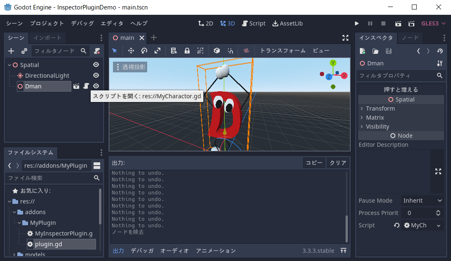Viewport: 451px width, 261px height.
Task: Open the 2D editor view
Action: [x=205, y=23]
